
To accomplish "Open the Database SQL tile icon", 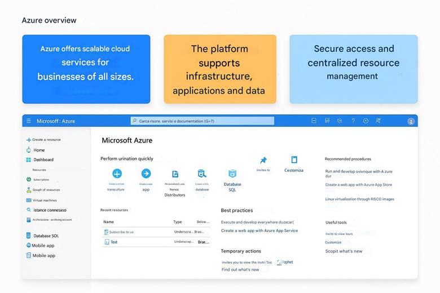I will (232, 174).
